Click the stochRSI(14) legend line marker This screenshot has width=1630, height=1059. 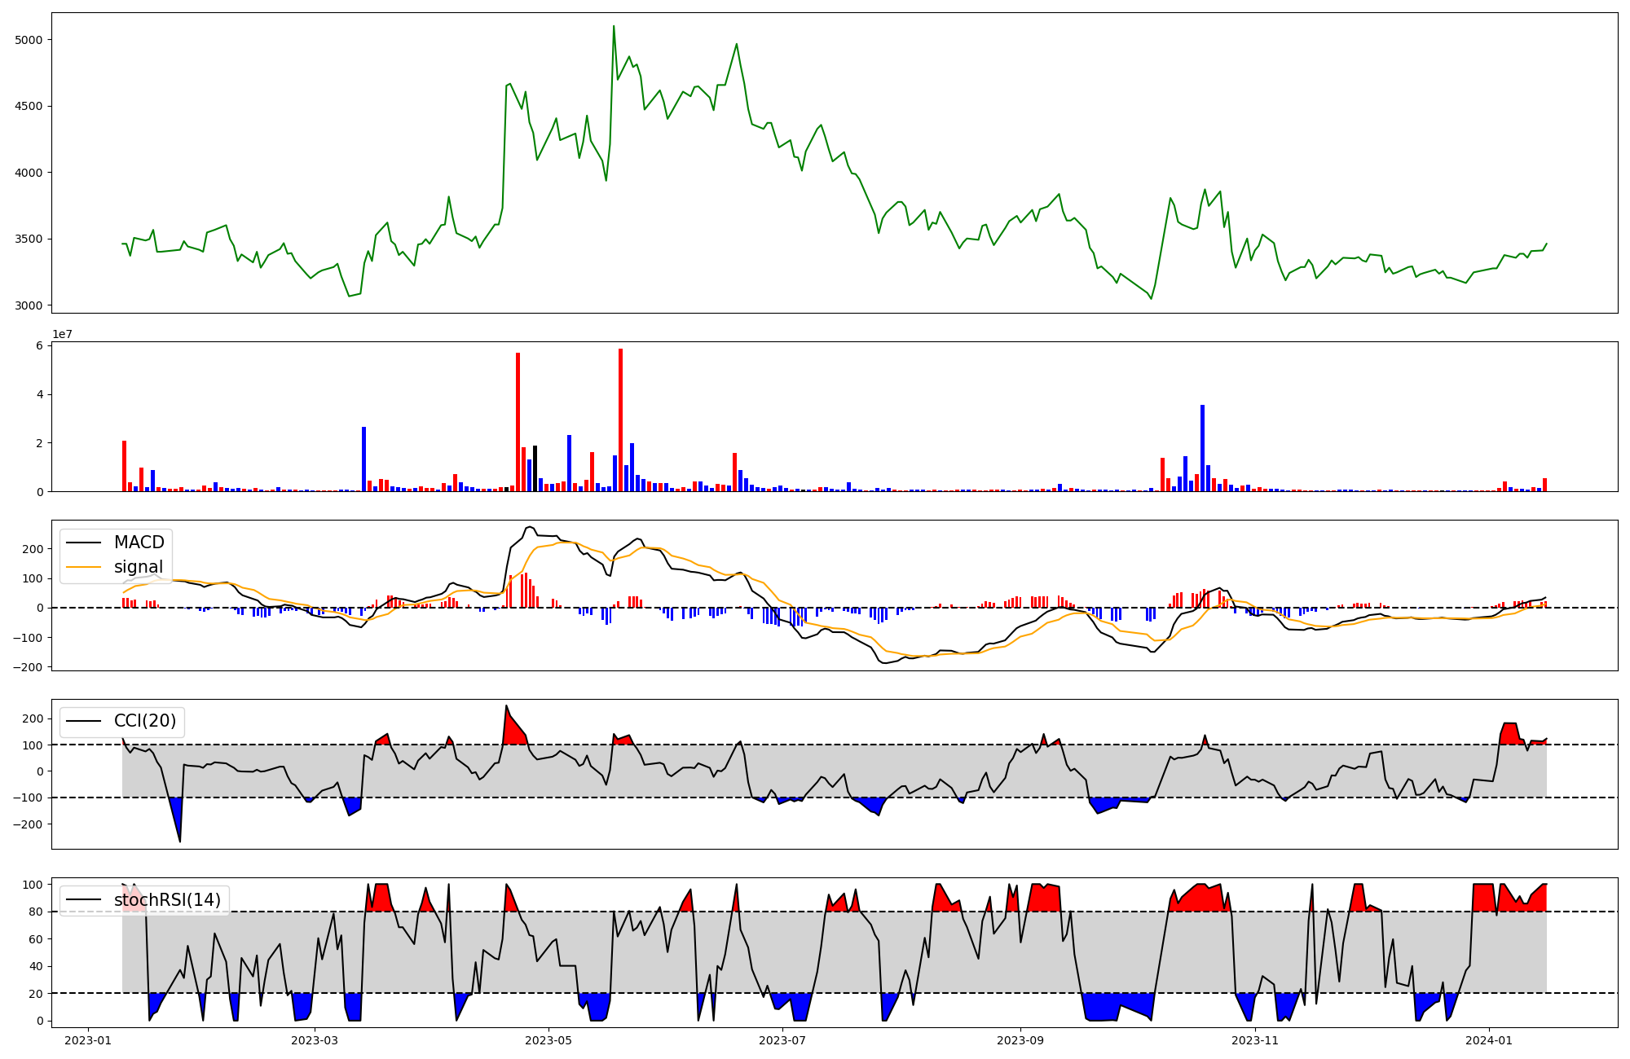83,900
